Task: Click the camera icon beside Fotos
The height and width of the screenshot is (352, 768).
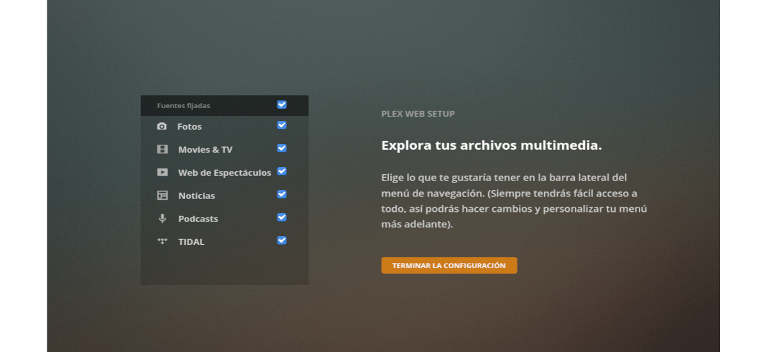Action: (162, 127)
